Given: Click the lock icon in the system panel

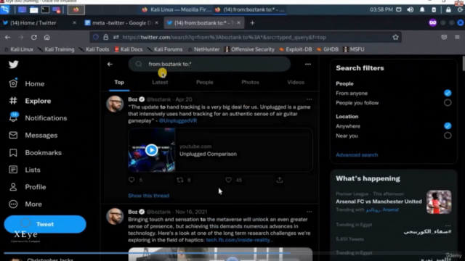Looking at the screenshot, I should point(448,9).
